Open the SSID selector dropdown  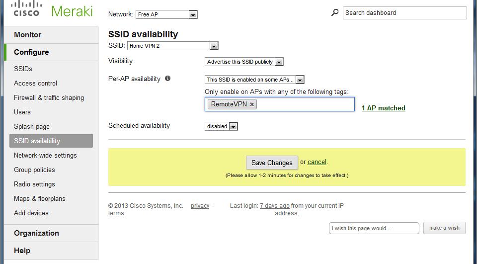tap(172, 46)
